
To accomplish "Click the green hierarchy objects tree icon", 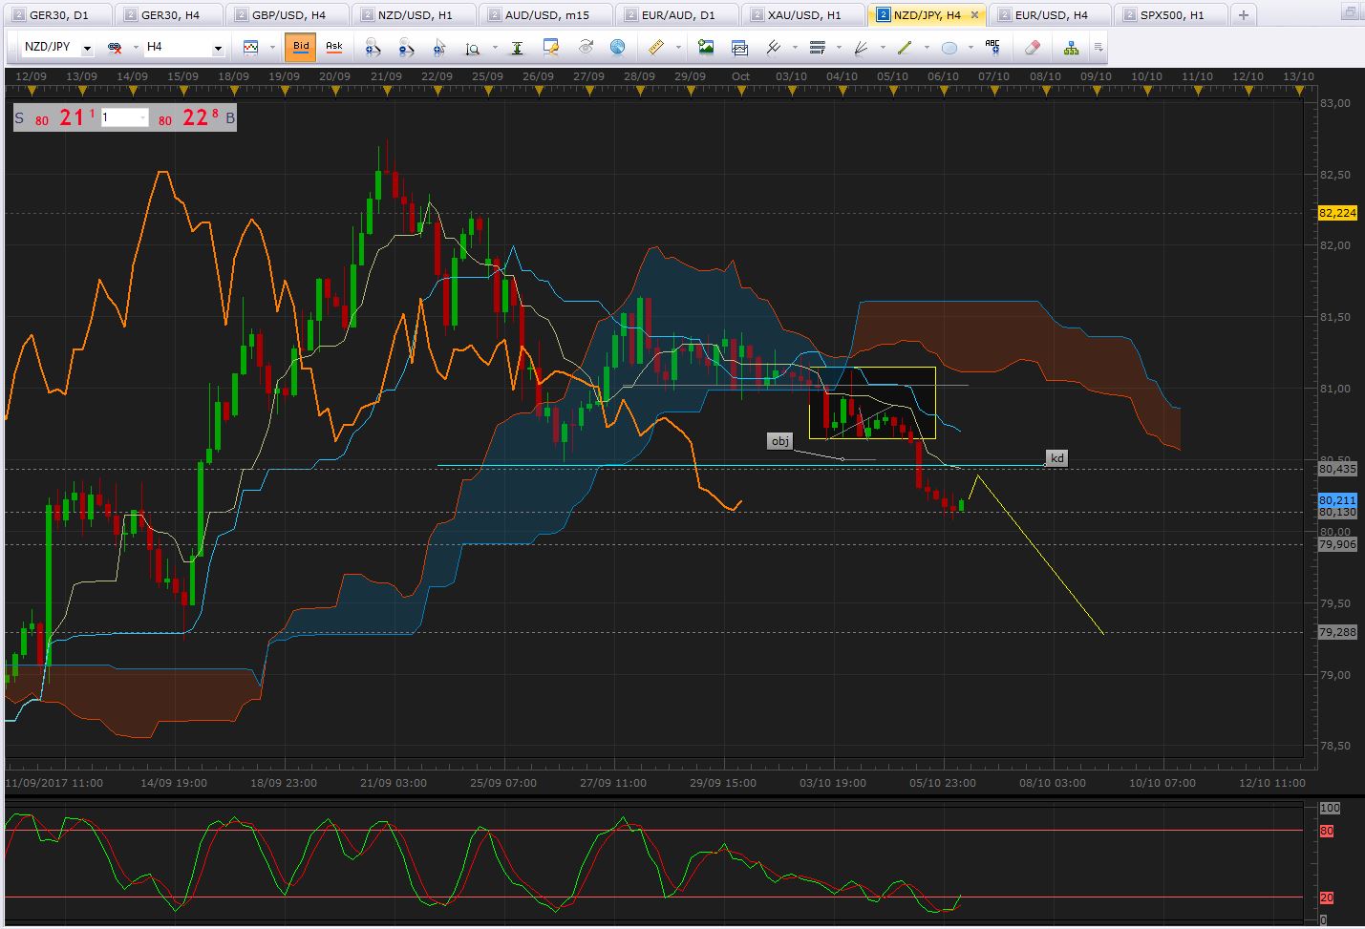I will (x=1071, y=48).
